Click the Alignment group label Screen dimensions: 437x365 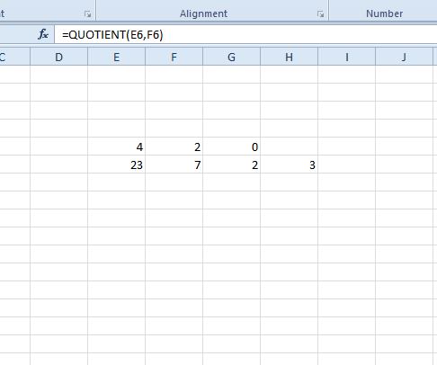203,13
